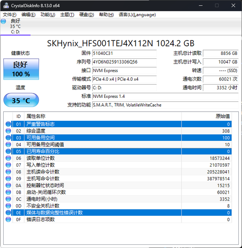Click the drive title SKHynix_HFS001TEJ4X112N 1024.2 GB
Viewport: 242px width, 248px height.
click(x=121, y=43)
